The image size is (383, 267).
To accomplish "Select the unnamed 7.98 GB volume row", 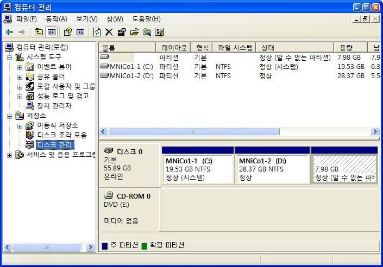I will pos(240,58).
